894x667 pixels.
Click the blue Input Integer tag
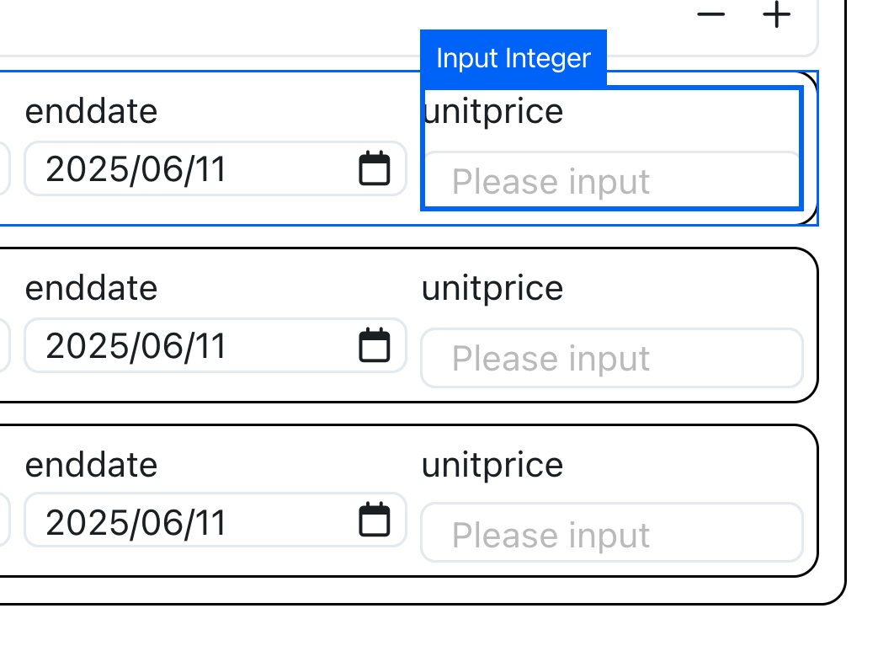[x=514, y=58]
